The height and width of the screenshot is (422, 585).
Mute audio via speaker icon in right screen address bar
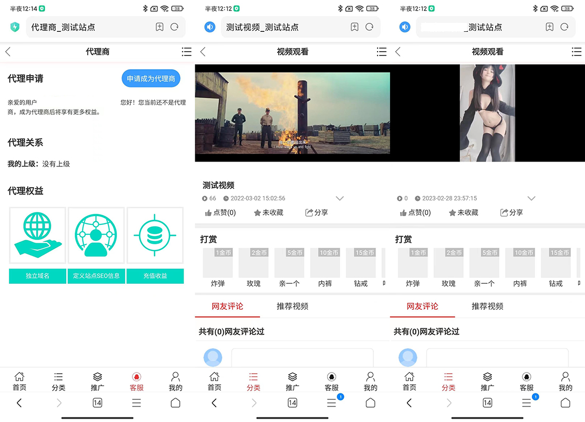405,27
